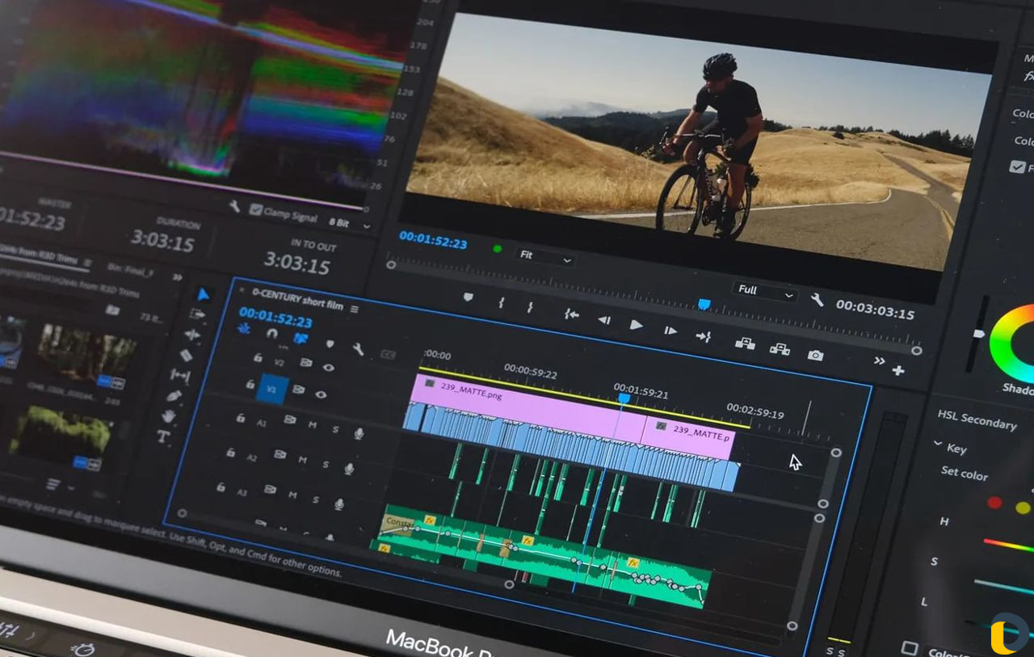The image size is (1034, 657).
Task: Open the 8 Bit dropdown
Action: coord(349,222)
